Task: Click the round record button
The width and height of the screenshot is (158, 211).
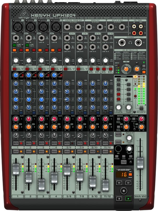Action: coord(124,191)
